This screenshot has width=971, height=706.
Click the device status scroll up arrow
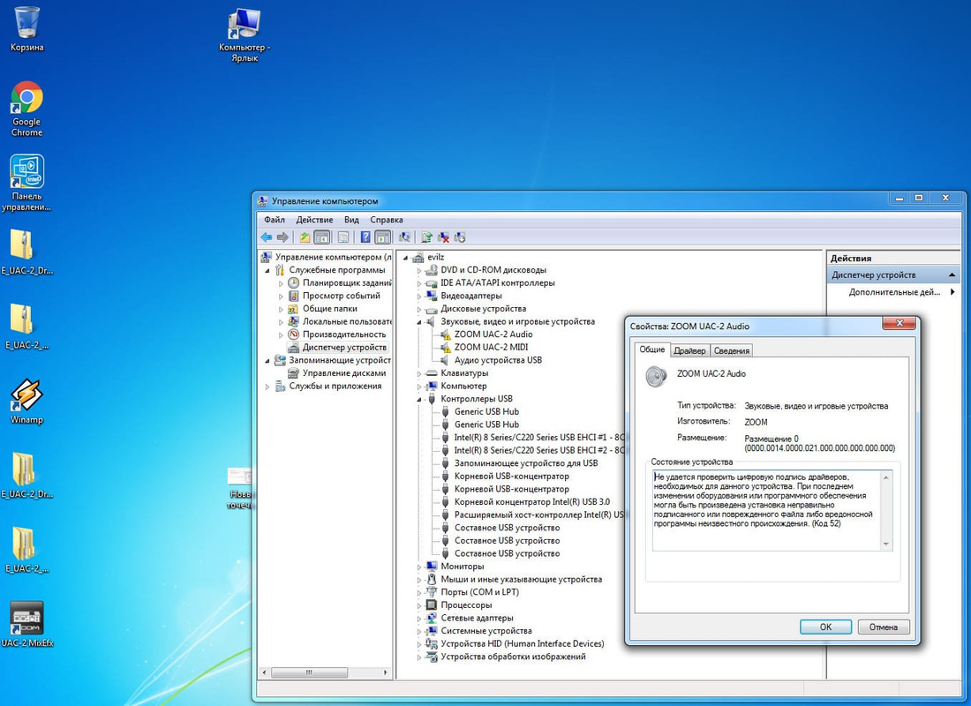pos(886,477)
